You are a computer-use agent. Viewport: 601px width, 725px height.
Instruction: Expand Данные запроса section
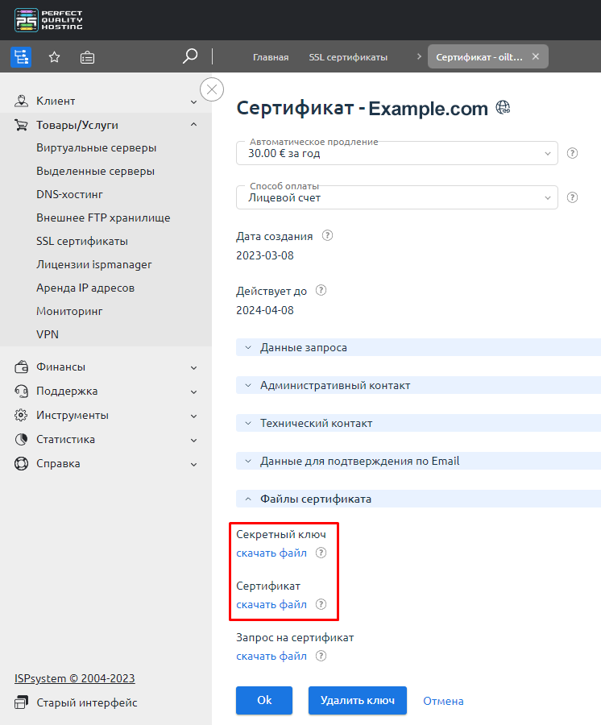[x=418, y=347]
